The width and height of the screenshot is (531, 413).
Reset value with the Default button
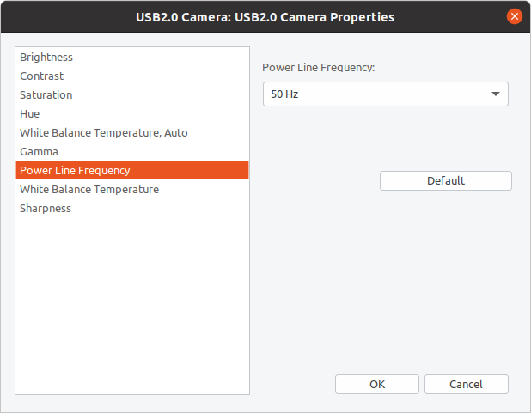pyautogui.click(x=446, y=181)
